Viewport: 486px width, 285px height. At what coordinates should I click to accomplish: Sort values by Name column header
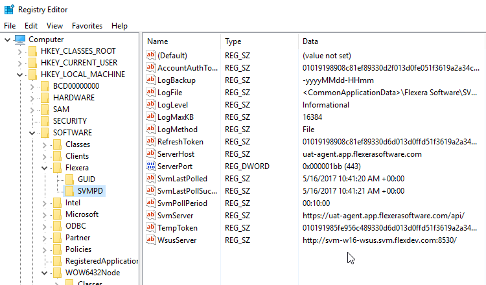point(182,41)
